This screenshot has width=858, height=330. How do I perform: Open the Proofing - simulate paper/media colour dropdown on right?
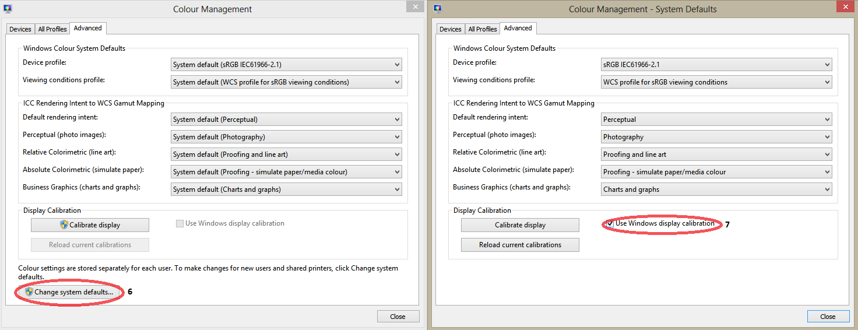(716, 172)
